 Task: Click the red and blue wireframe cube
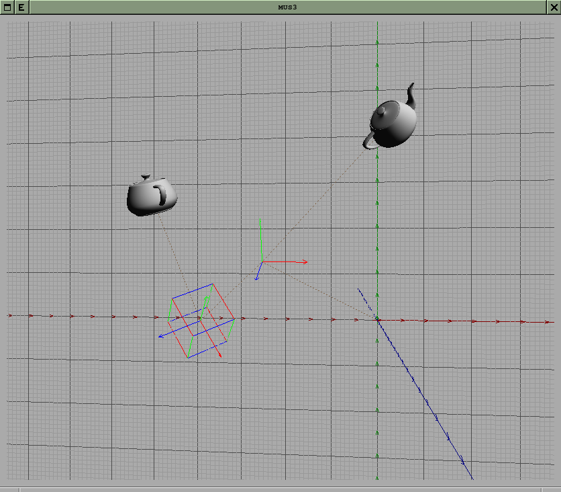click(200, 321)
